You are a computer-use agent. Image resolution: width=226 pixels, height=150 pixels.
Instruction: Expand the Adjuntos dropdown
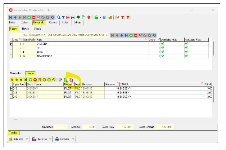click(x=27, y=139)
